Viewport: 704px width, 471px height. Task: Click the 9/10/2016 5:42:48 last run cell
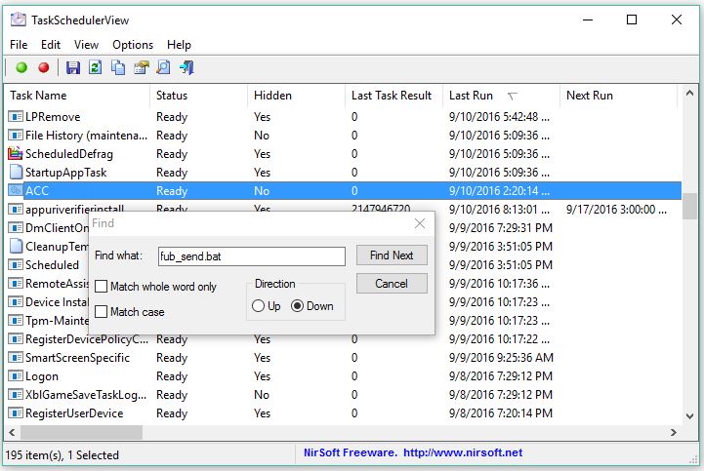coord(499,117)
